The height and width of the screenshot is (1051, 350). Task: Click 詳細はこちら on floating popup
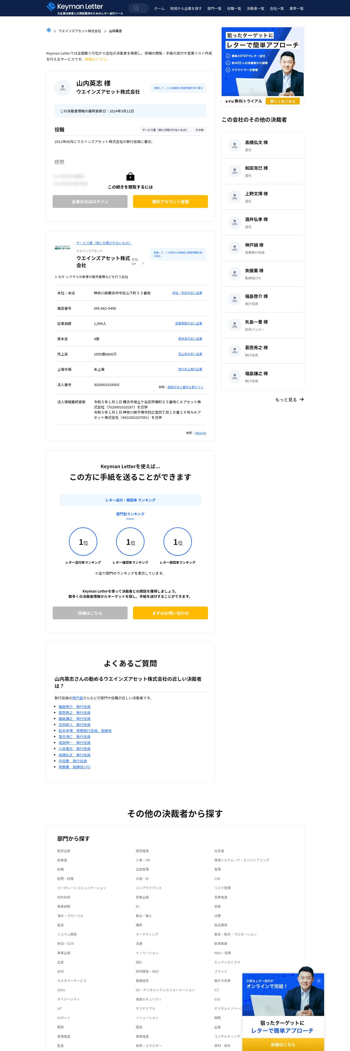point(283,1044)
